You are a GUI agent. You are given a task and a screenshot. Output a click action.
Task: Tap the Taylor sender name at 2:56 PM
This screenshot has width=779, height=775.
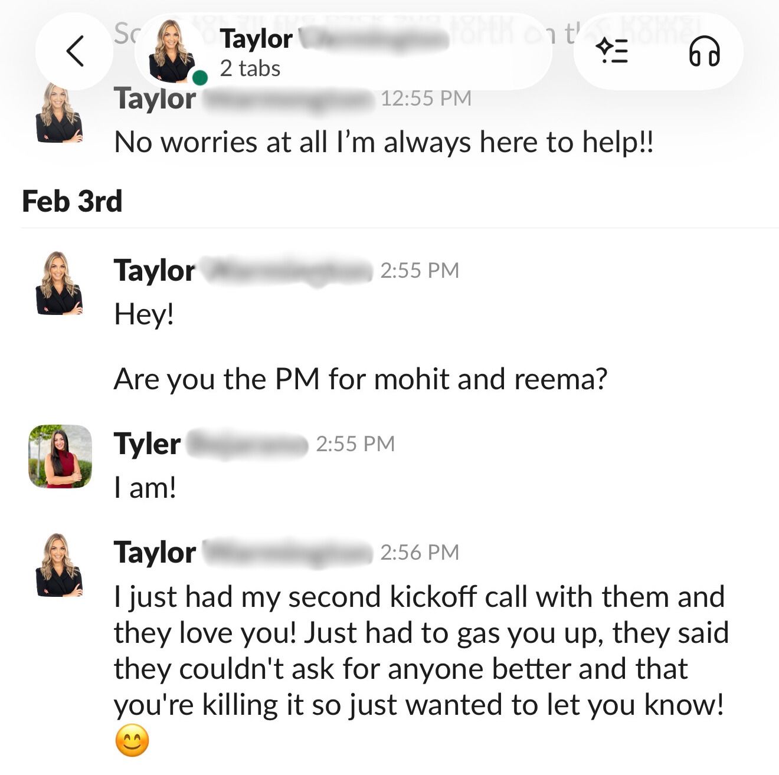click(x=155, y=553)
